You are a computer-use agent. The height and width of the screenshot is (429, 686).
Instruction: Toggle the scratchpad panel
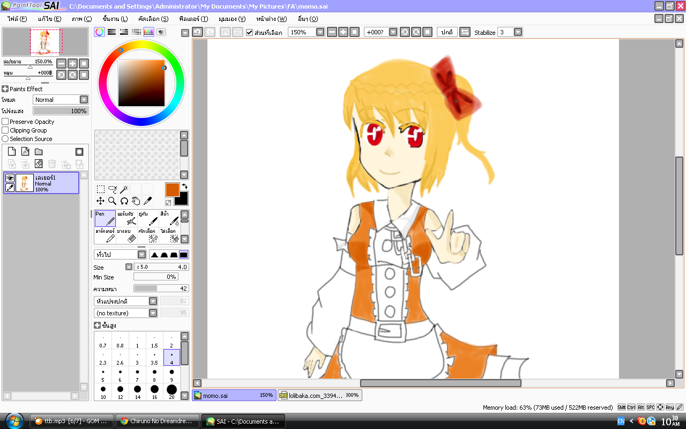[x=161, y=32]
